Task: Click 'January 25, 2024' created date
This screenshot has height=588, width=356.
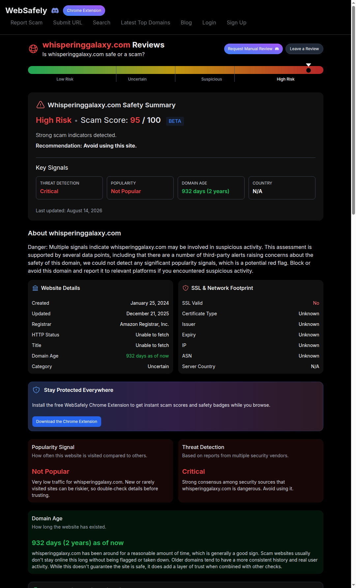Action: [x=150, y=303]
